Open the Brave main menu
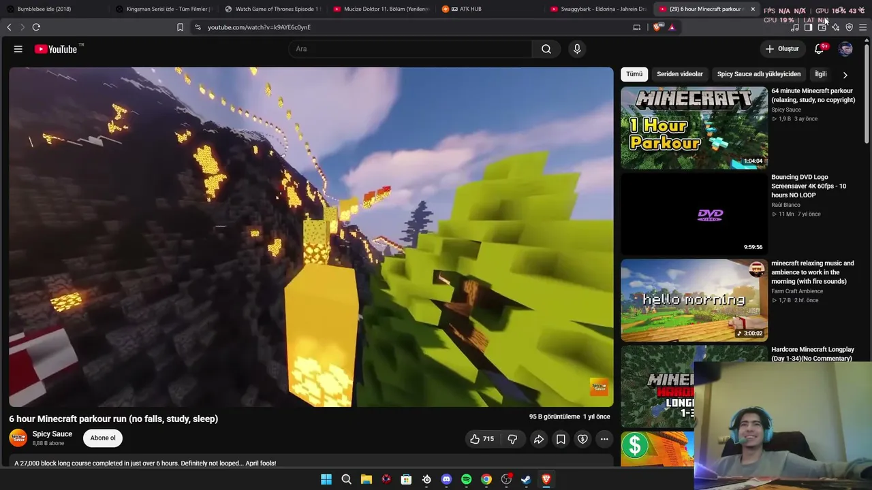This screenshot has height=490, width=872. point(863,27)
